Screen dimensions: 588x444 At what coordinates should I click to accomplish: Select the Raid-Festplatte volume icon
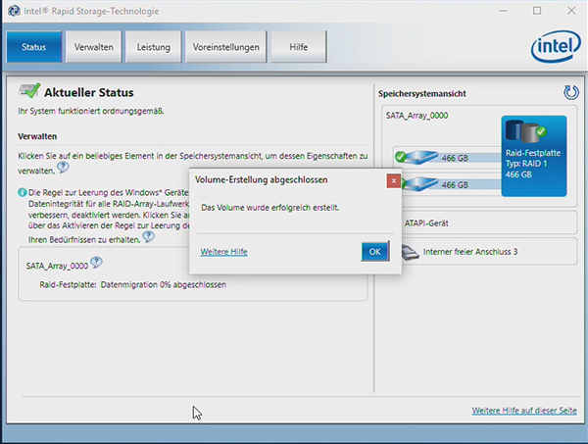(525, 131)
